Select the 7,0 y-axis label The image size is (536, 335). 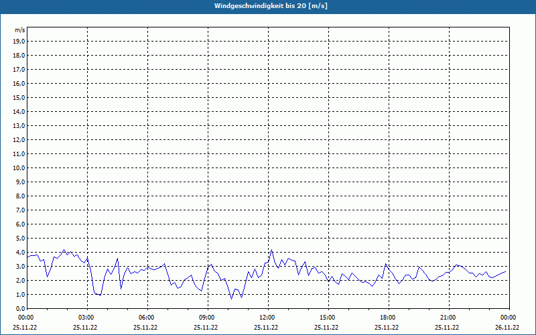coord(20,210)
